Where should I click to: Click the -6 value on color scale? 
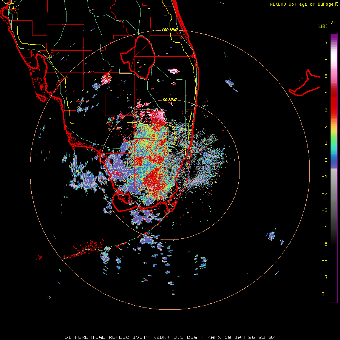pos(325,261)
